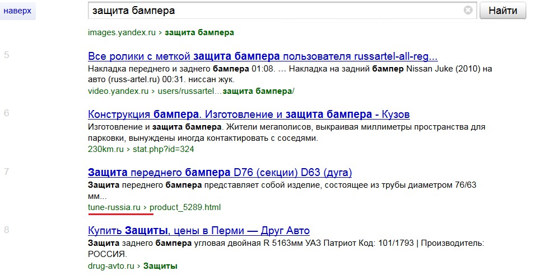Click result number 5
Screen dimensions: 536x276
pyautogui.click(x=7, y=55)
